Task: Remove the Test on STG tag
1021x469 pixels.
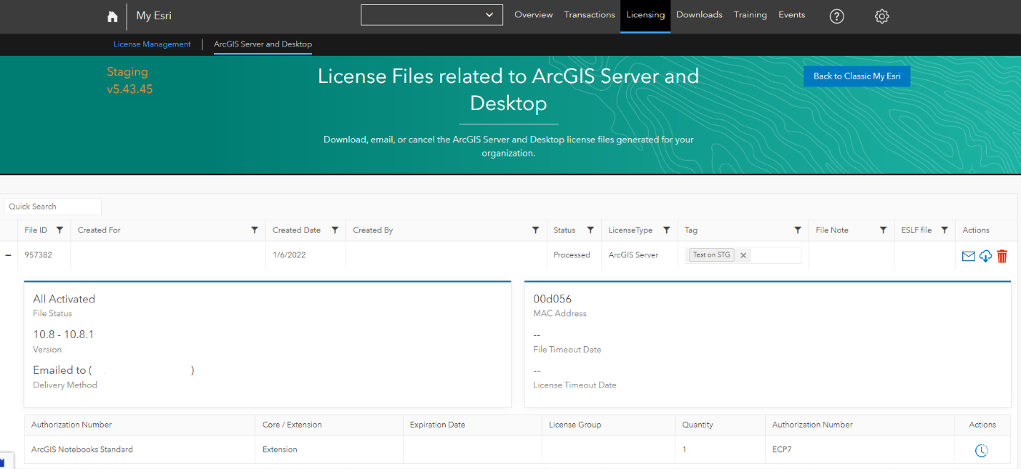Action: point(743,254)
